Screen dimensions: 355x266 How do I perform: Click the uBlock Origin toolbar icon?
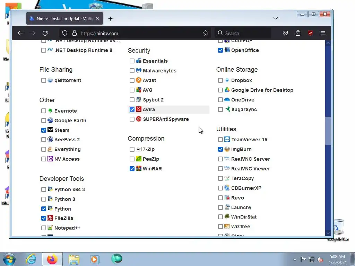point(310,33)
